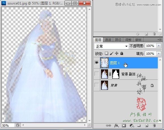The width and height of the screenshot is (164, 130).
Task: Show the 背景 副本 layer visibility box
Action: coord(97,74)
